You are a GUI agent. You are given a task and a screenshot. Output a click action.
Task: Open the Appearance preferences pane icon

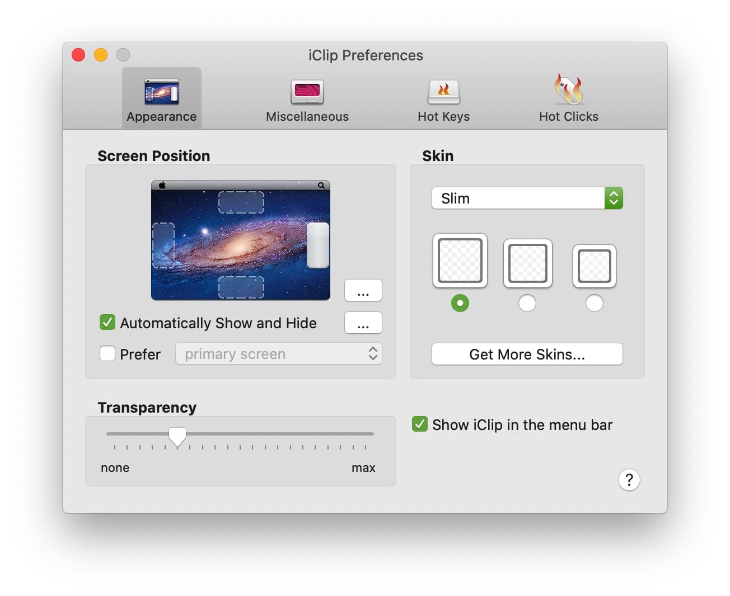coord(161,92)
